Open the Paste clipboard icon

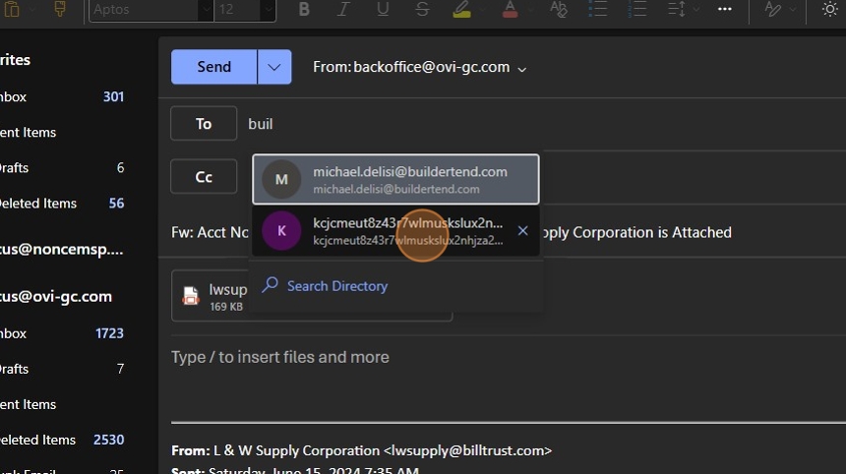point(12,9)
